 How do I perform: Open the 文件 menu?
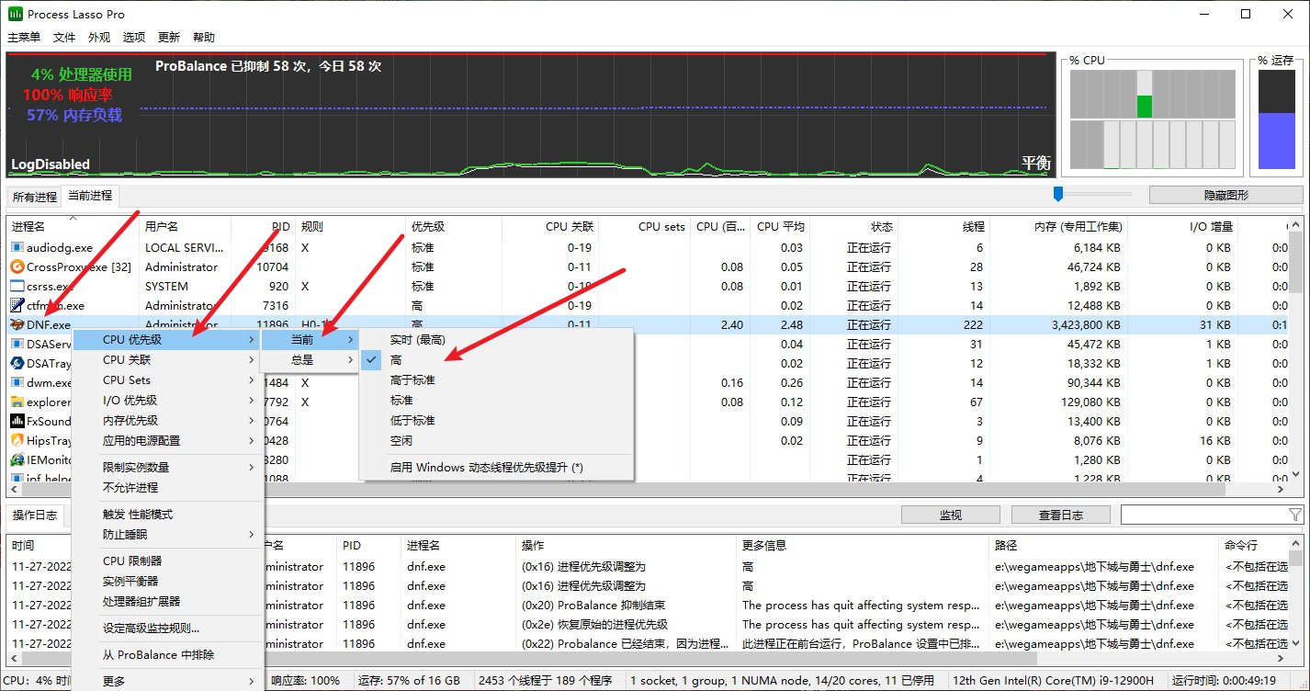[x=64, y=38]
